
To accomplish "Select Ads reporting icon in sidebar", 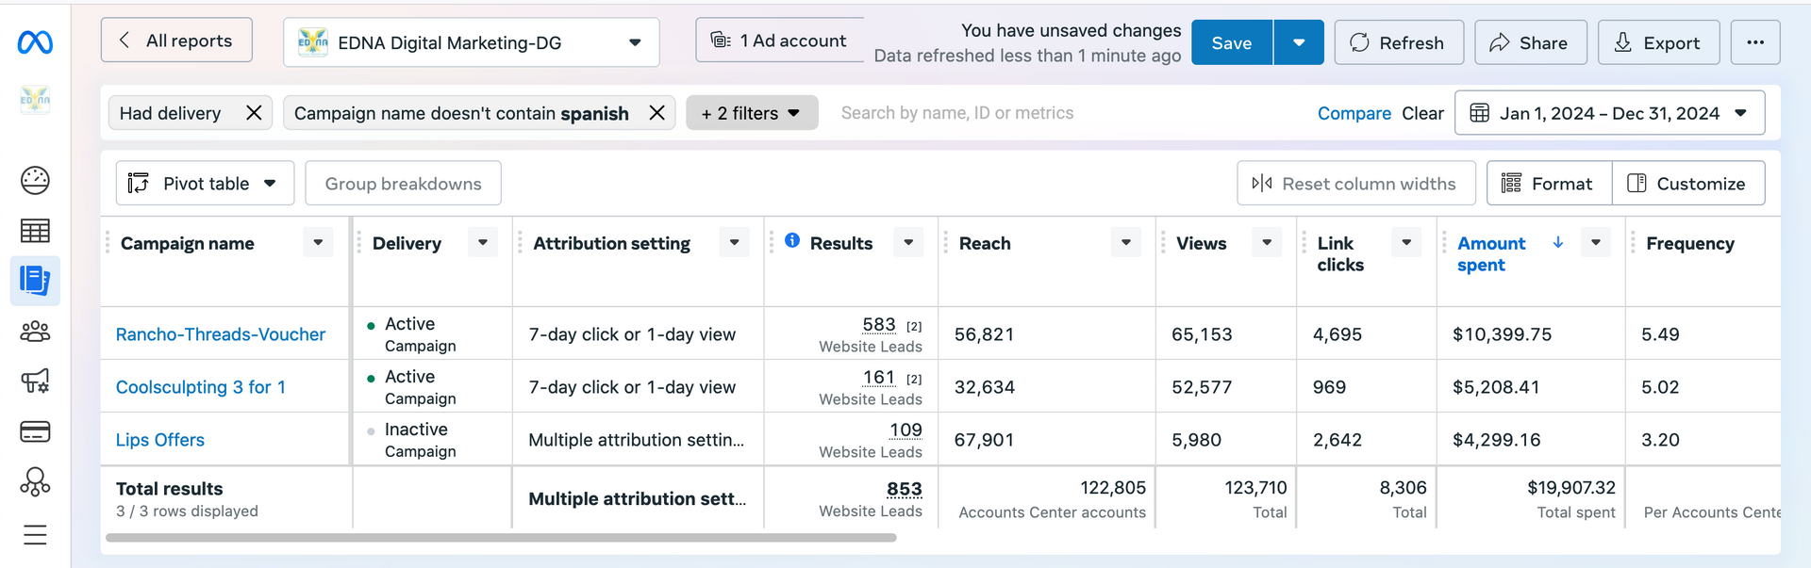I will pos(35,281).
